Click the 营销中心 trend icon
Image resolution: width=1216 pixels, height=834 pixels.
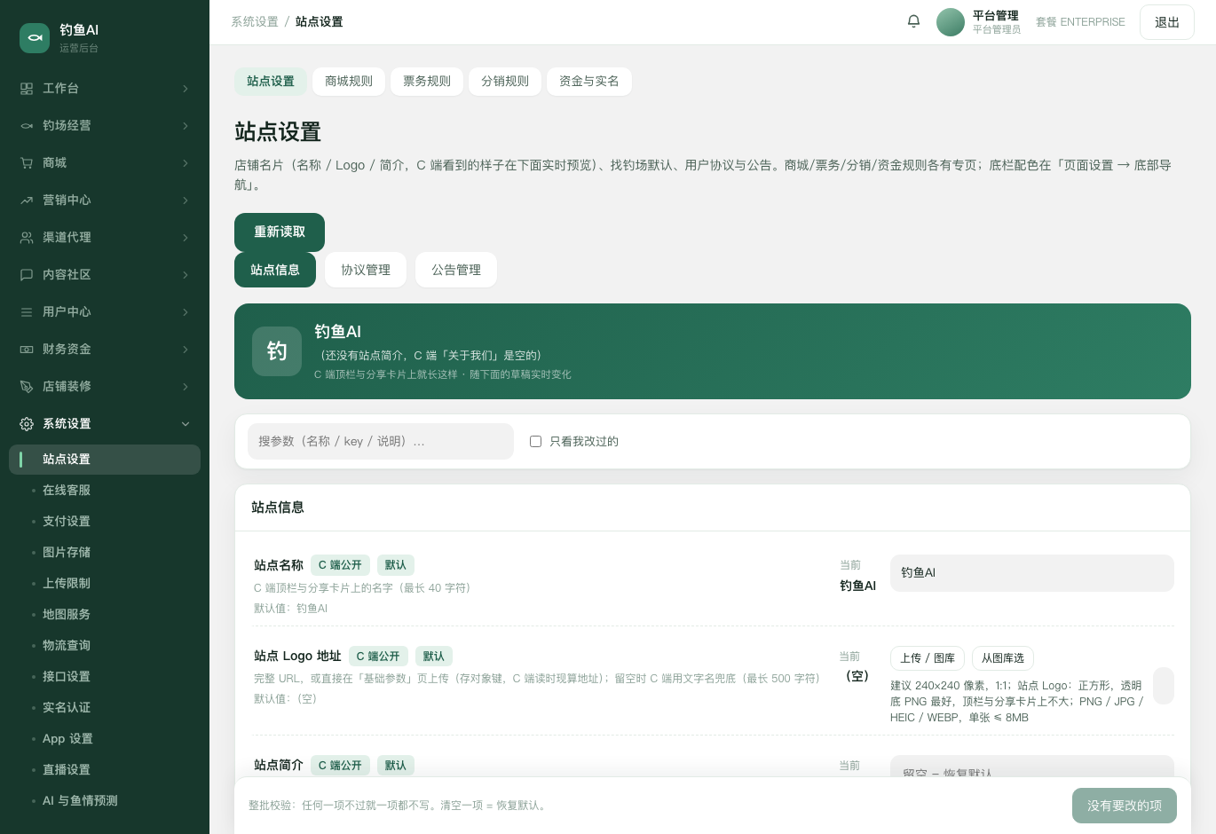[x=27, y=201]
